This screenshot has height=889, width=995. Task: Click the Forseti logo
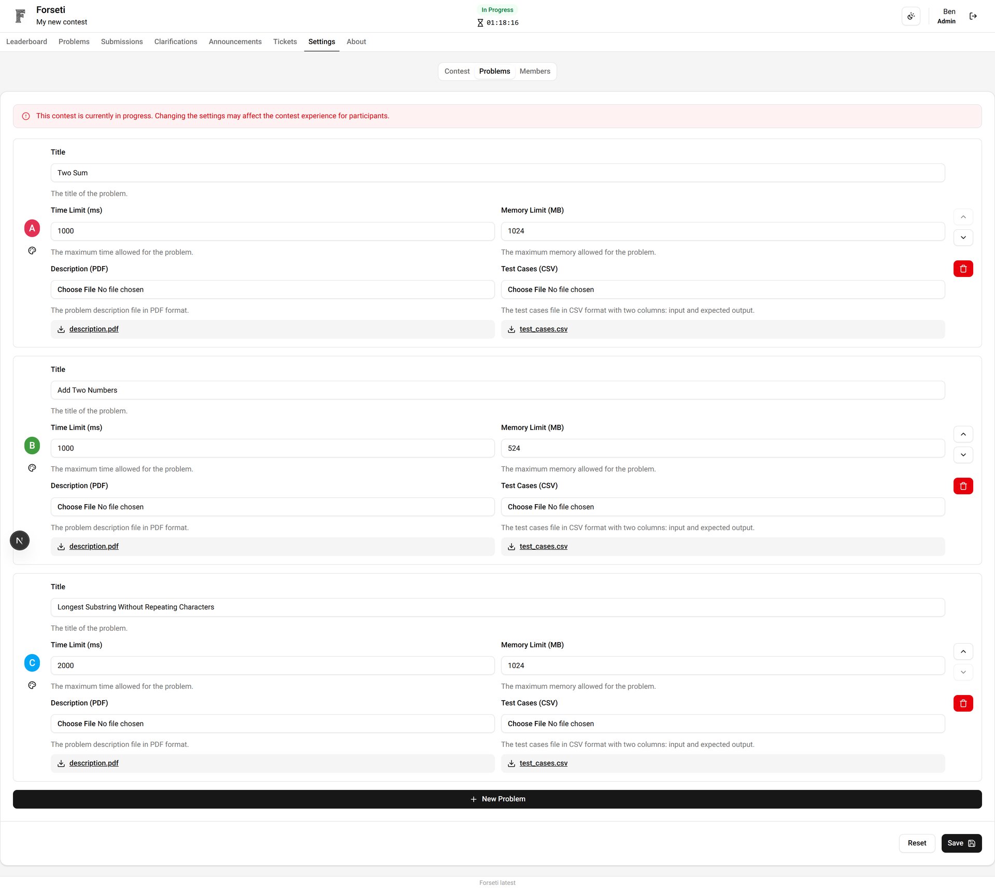pyautogui.click(x=20, y=16)
